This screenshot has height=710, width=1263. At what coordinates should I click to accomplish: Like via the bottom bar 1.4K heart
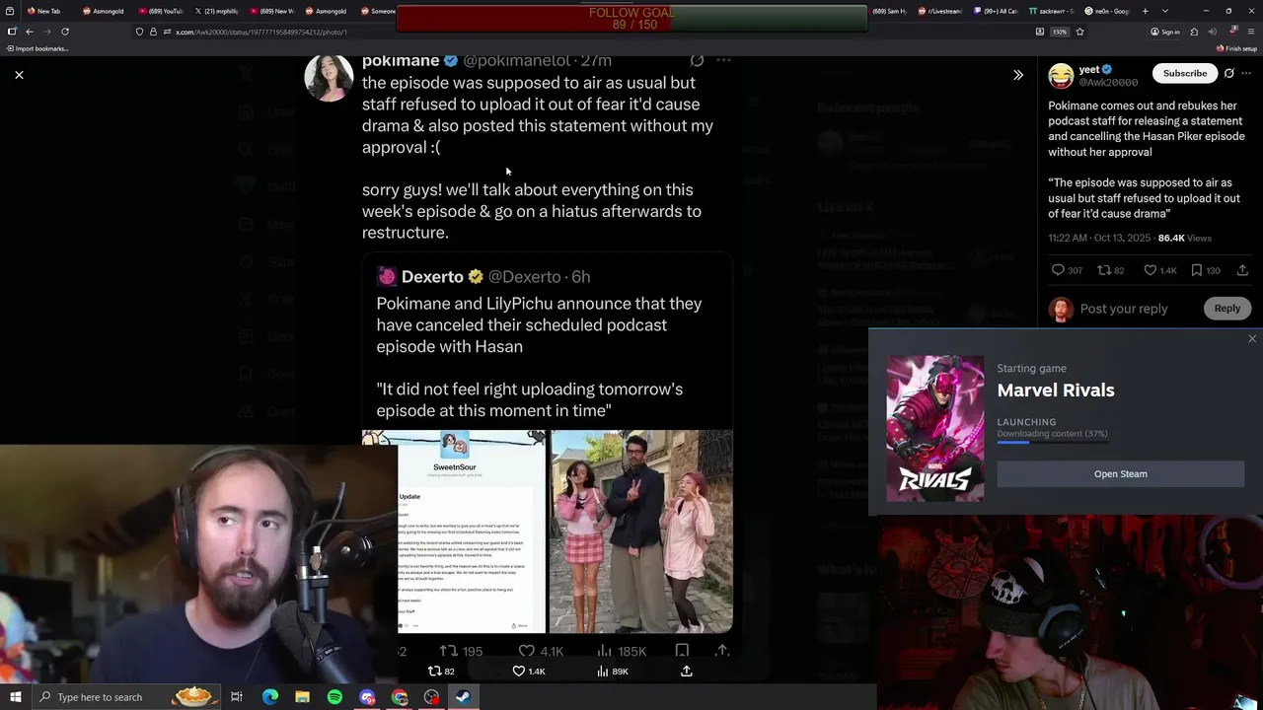pos(519,672)
